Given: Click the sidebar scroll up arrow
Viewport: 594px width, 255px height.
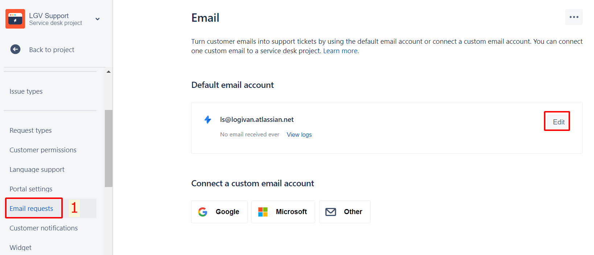Looking at the screenshot, I should tap(108, 72).
